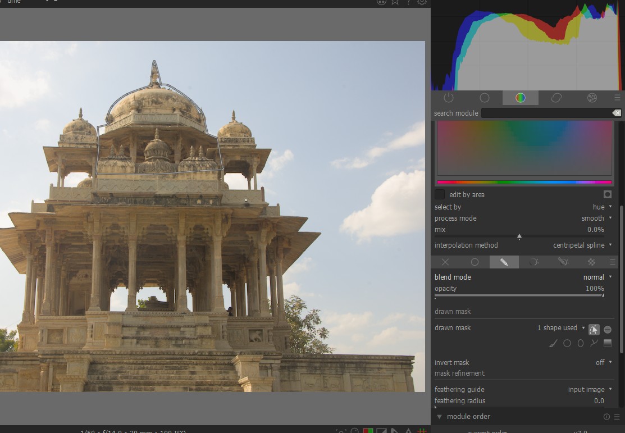Click the drawn mask section label
625x433 pixels.
click(453, 311)
